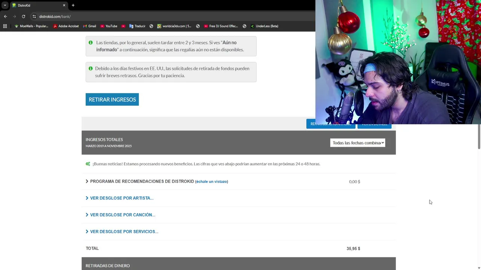Follow the échale un vistazo link
Image resolution: width=481 pixels, height=270 pixels.
[212, 181]
